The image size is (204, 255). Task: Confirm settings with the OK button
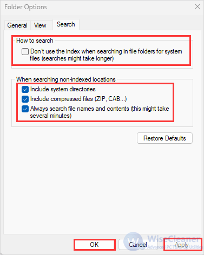pyautogui.click(x=95, y=245)
